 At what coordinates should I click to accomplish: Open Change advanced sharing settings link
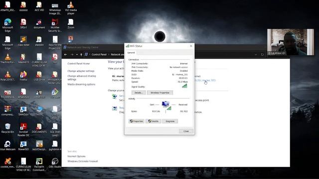82,78
